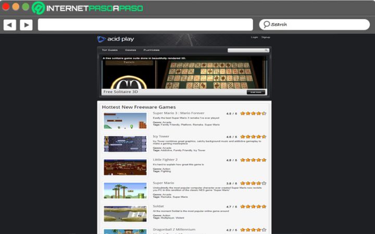This screenshot has height=234, width=375.
Task: Click the browser back arrow button
Action: (x=10, y=25)
